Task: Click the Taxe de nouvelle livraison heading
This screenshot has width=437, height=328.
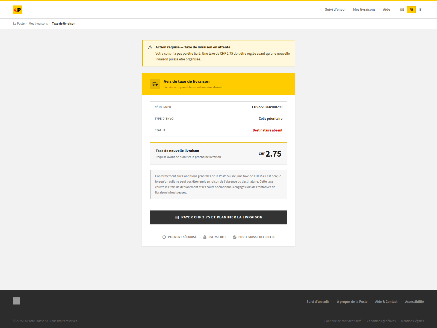Action: tap(177, 151)
